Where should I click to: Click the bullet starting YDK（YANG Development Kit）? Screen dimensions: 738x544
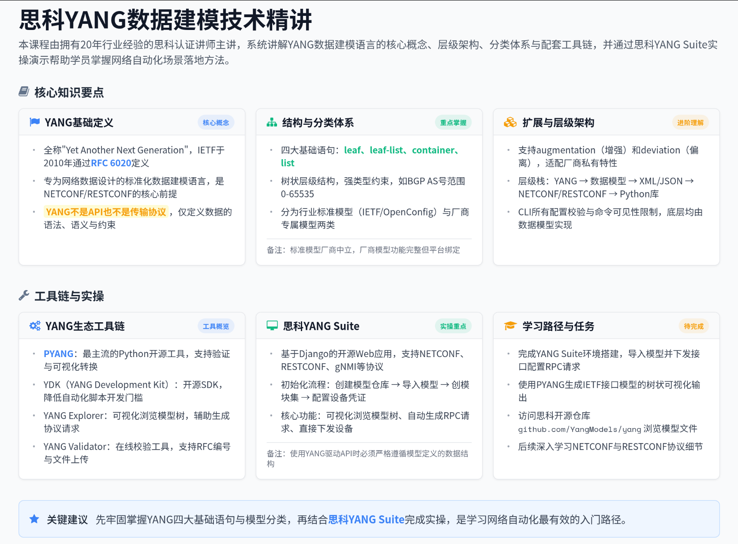tap(133, 391)
